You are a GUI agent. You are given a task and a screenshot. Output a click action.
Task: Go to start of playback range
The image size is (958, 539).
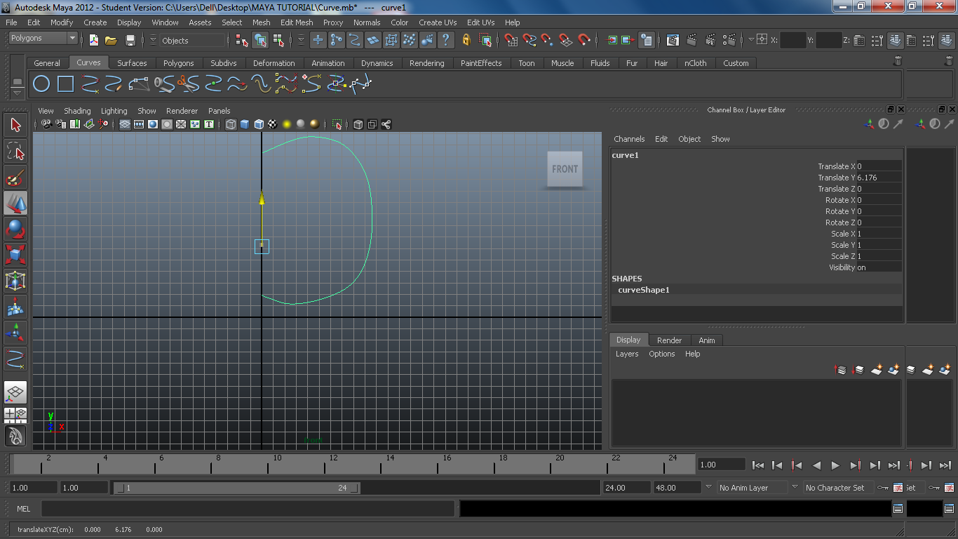pyautogui.click(x=757, y=465)
